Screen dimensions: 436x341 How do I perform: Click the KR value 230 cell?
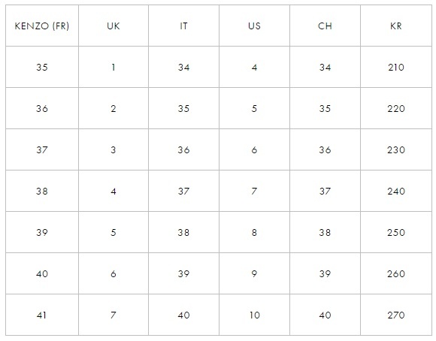(x=396, y=149)
